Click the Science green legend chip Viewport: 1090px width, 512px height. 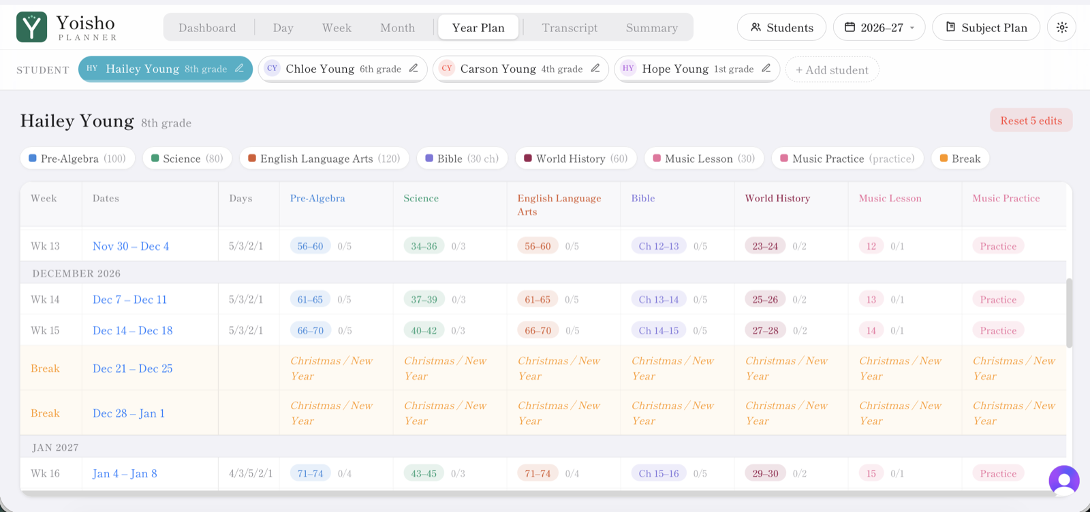187,159
